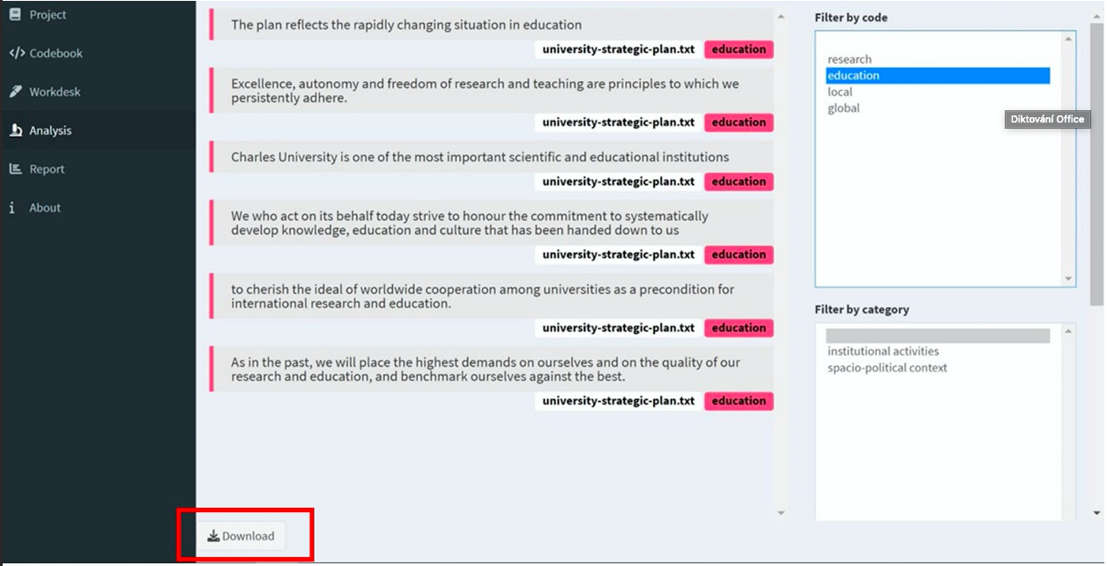1107x566 pixels.
Task: Click the Codebook code-brackets icon
Action: [x=17, y=53]
